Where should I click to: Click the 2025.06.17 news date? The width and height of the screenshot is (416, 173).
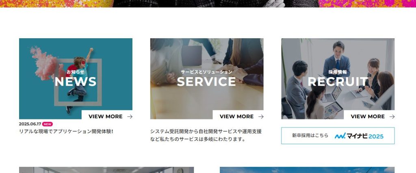30,124
